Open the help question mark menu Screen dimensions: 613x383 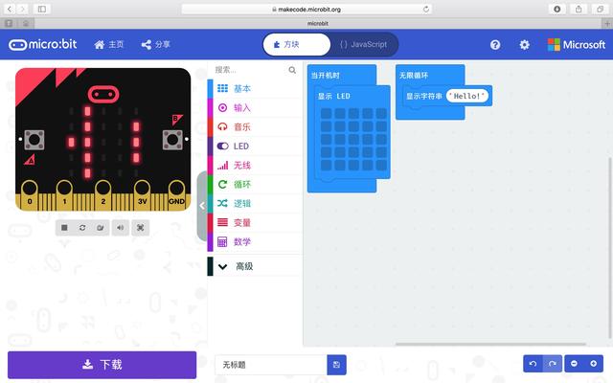[x=495, y=45]
